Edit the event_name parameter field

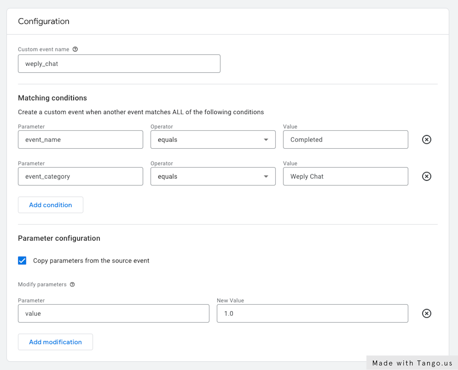click(81, 140)
